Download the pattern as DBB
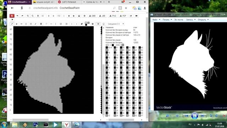 92,16
